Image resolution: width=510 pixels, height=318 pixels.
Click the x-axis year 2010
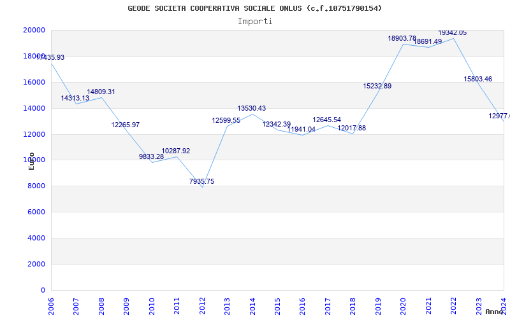pyautogui.click(x=151, y=306)
